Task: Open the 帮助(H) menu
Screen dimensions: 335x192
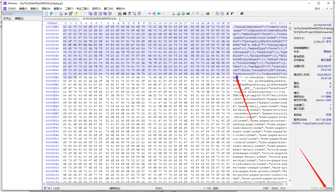Action: [120, 9]
